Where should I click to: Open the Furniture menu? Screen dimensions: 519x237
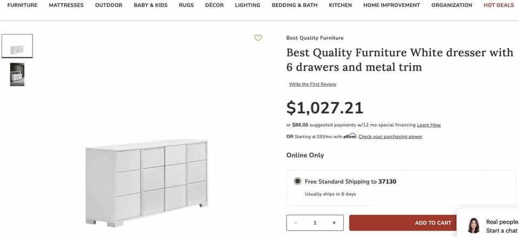point(22,5)
